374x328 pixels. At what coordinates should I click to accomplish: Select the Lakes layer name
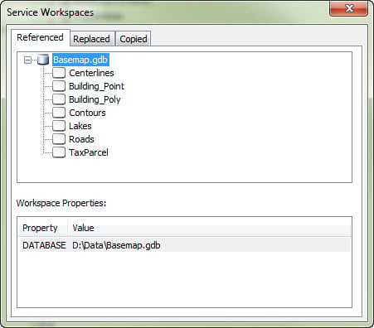[80, 126]
